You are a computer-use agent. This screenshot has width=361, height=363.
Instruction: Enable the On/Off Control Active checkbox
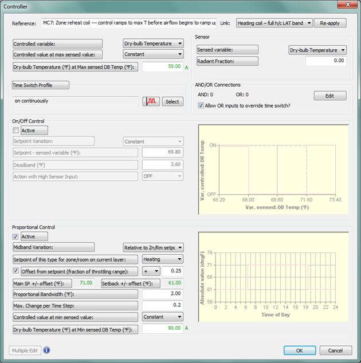pyautogui.click(x=16, y=131)
